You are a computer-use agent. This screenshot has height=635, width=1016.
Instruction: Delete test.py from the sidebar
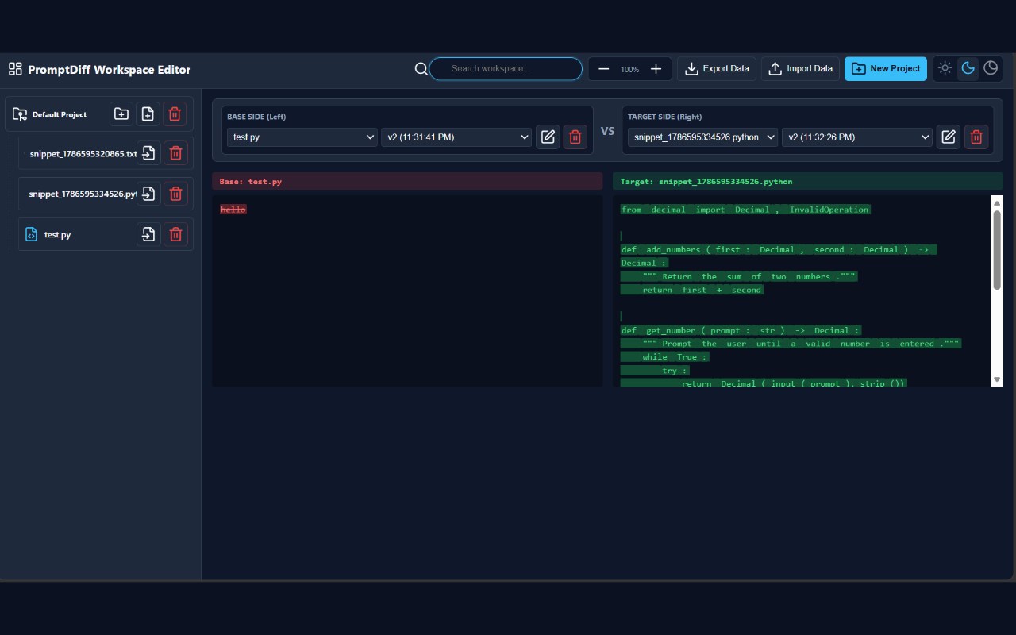(175, 234)
